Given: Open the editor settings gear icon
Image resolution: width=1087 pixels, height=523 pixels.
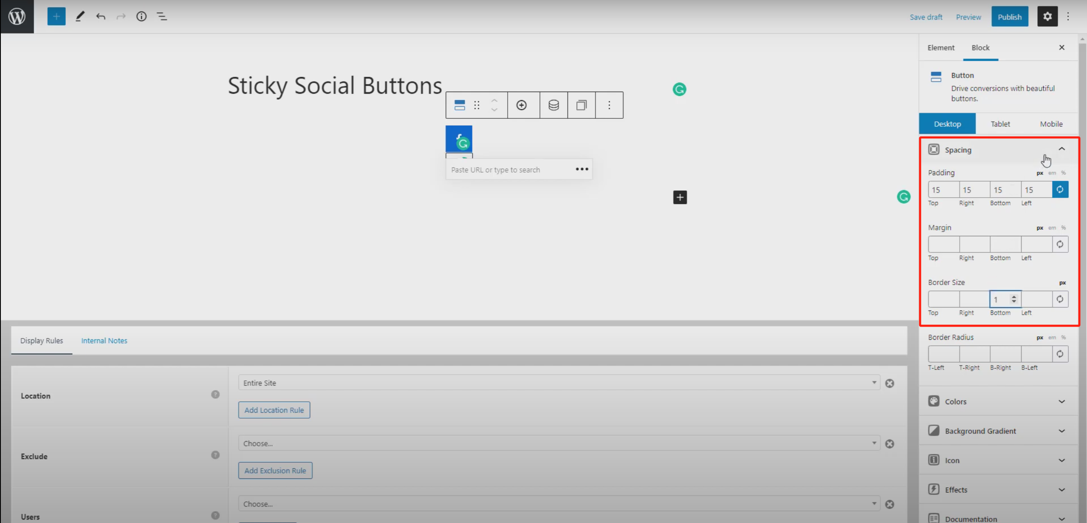Looking at the screenshot, I should pyautogui.click(x=1047, y=16).
